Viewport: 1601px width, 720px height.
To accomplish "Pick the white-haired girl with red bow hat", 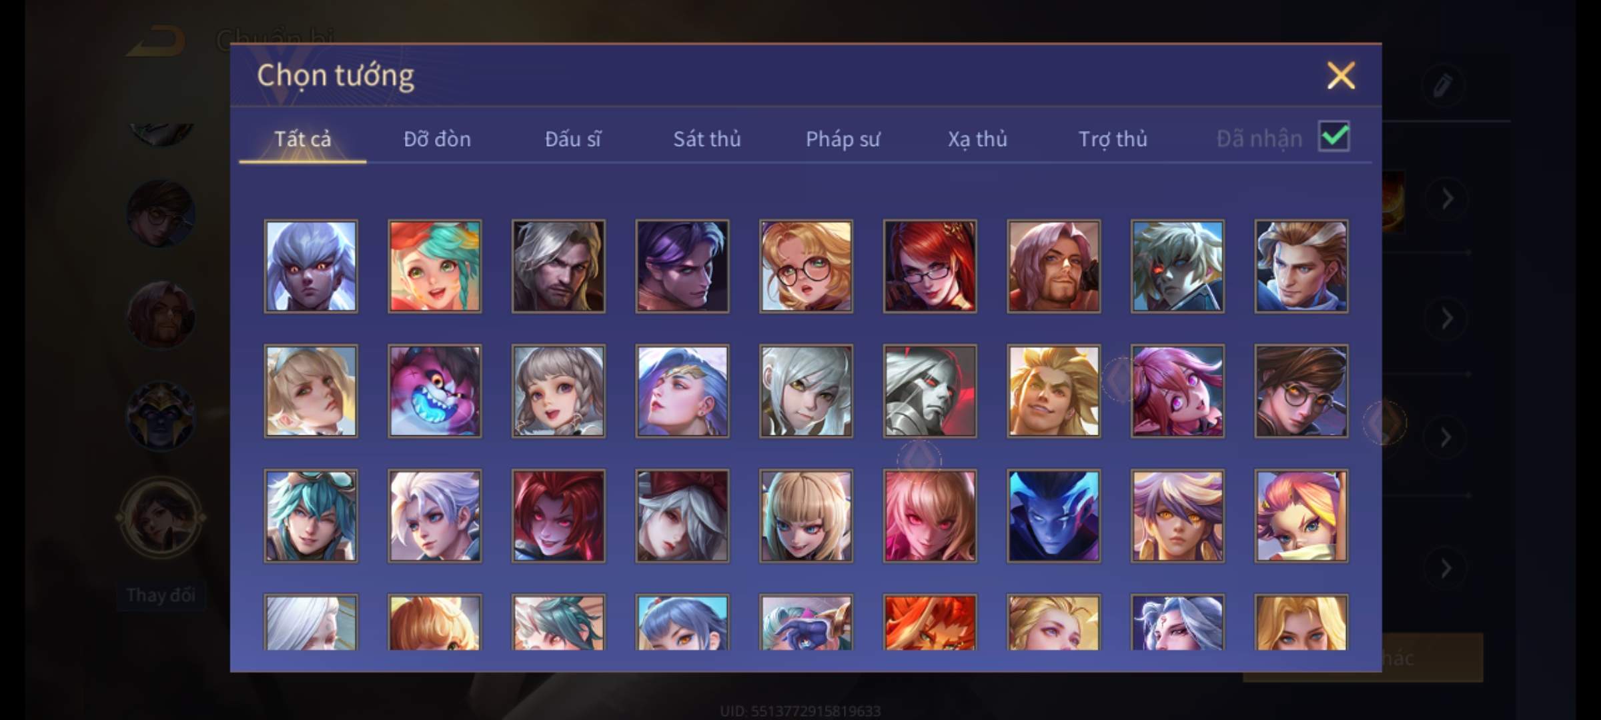I will click(x=682, y=516).
